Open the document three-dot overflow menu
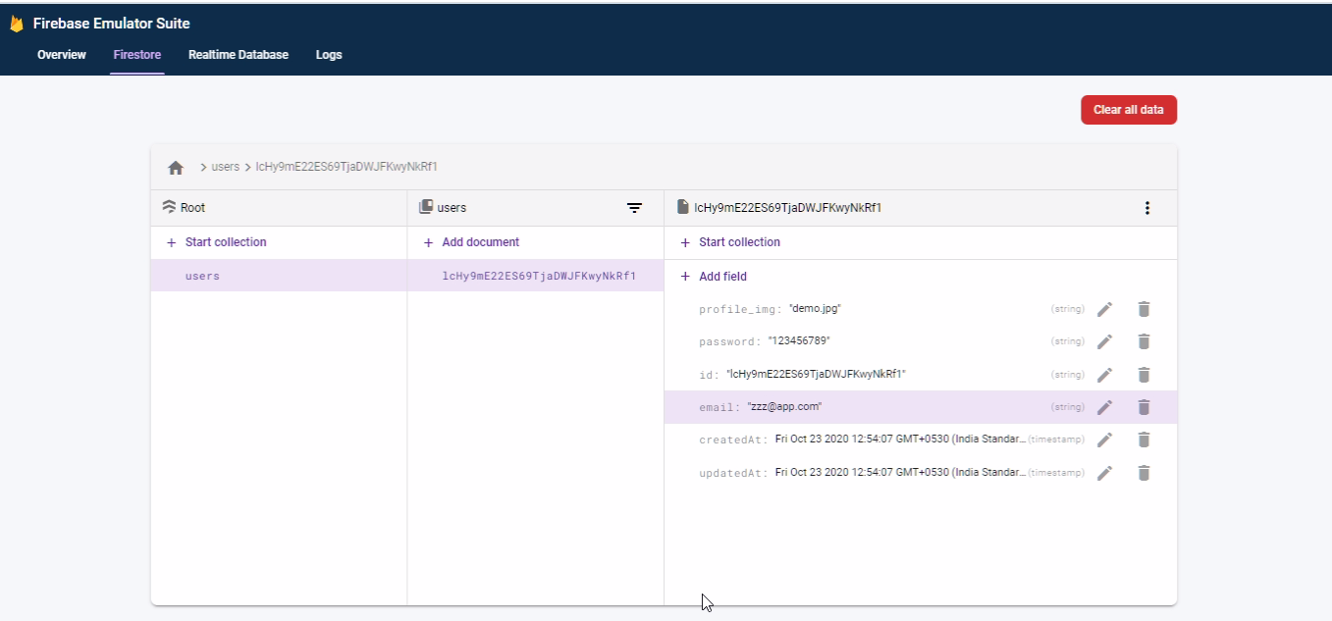The image size is (1332, 621). (x=1147, y=208)
